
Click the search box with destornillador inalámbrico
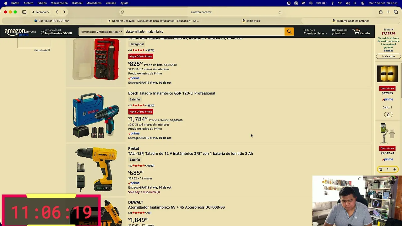[204, 31]
